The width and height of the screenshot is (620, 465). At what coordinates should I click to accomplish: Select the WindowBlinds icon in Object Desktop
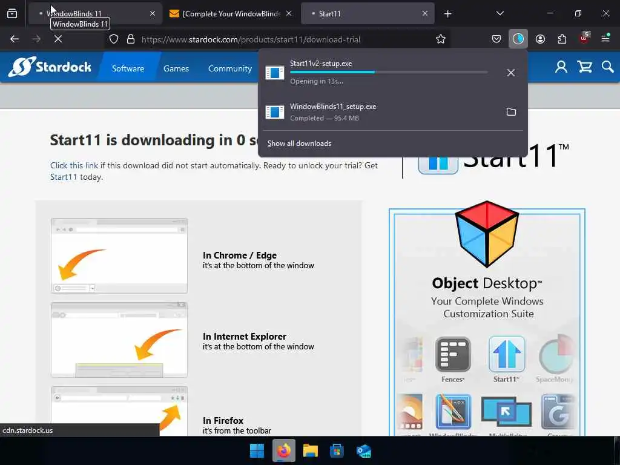click(453, 413)
